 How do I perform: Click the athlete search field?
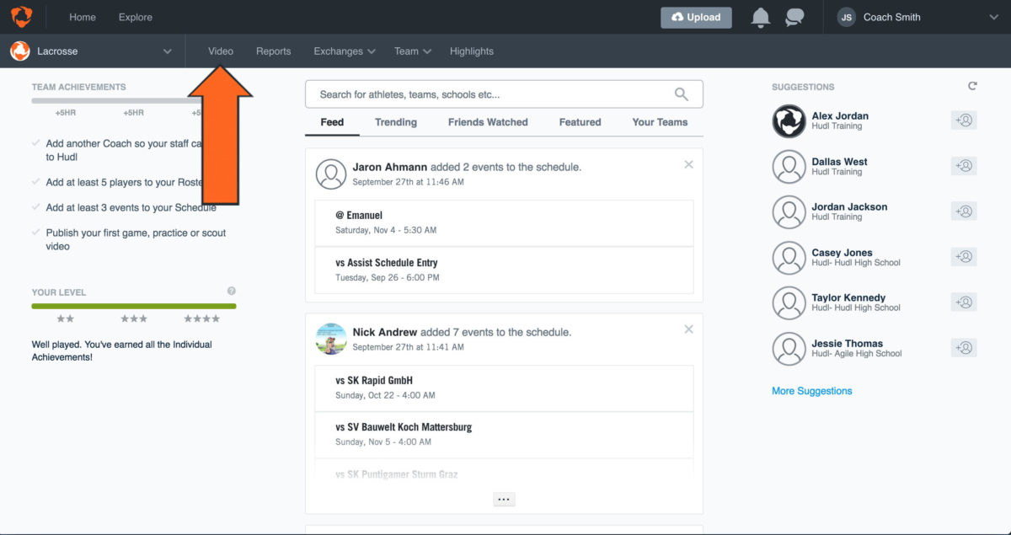(x=493, y=94)
